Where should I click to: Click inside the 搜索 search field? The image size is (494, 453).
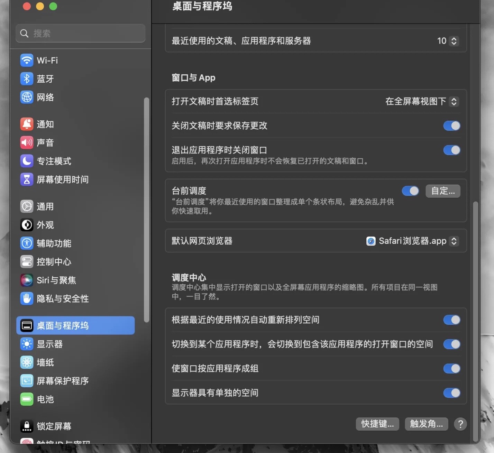80,33
